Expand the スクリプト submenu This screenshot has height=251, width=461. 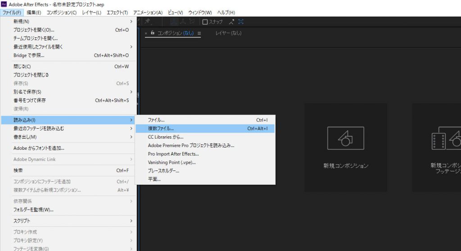tap(68, 221)
